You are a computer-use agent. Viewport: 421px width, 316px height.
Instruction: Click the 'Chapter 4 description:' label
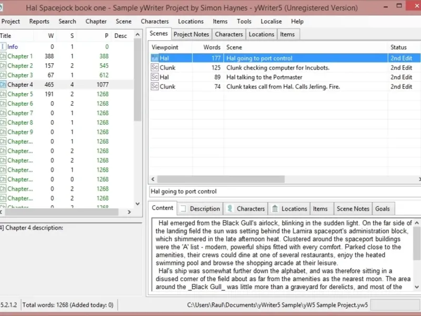pyautogui.click(x=32, y=228)
